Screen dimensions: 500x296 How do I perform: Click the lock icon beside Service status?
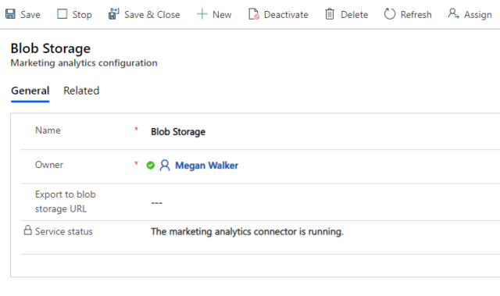[28, 230]
